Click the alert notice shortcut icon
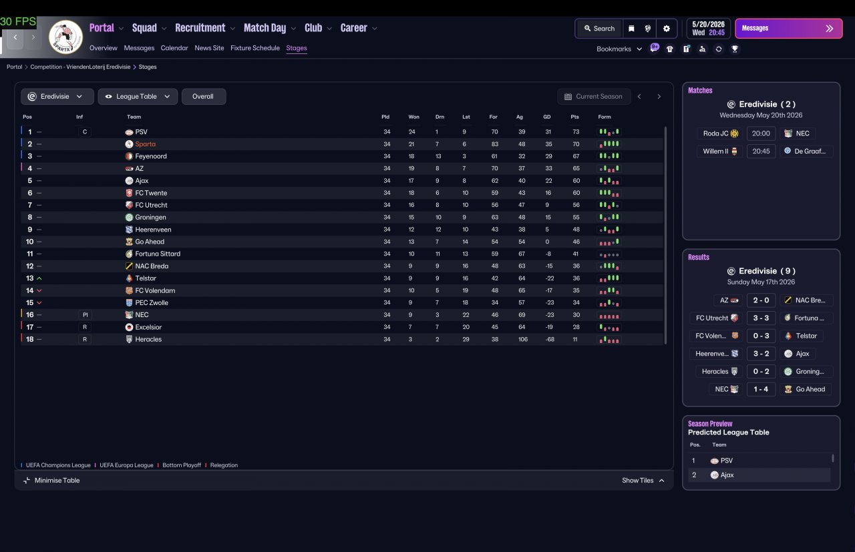 (x=686, y=49)
